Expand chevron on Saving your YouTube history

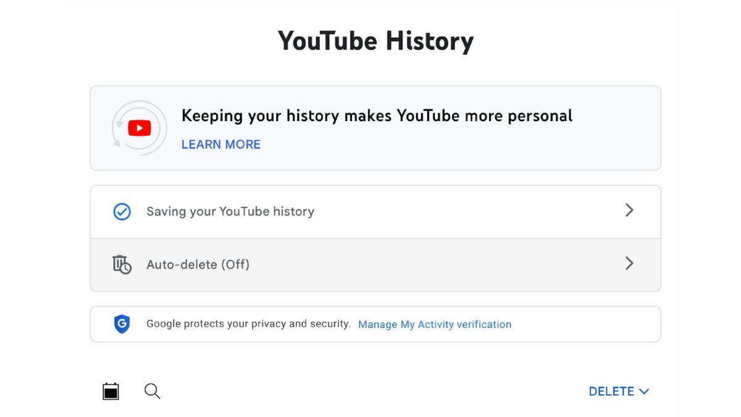coord(629,211)
